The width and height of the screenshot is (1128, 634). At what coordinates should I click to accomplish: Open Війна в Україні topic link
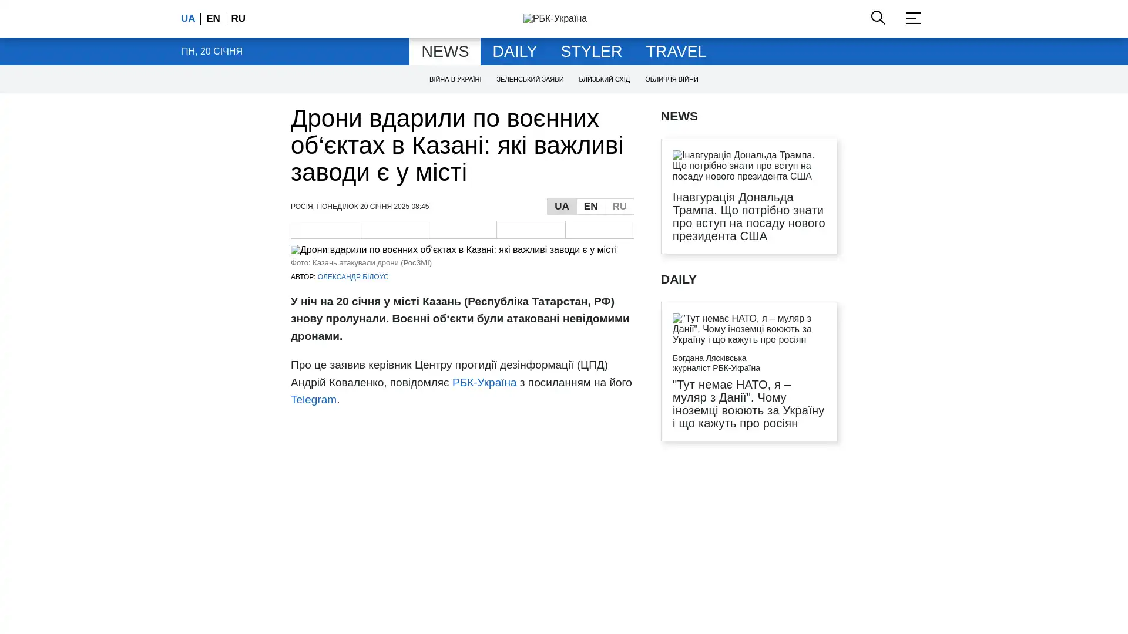(455, 79)
